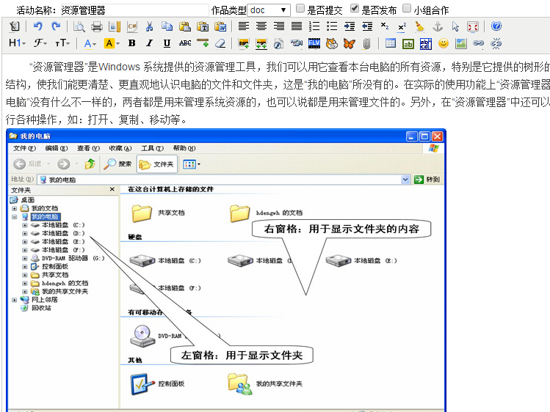Attach a file with the paperclip
The height and width of the screenshot is (412, 550).
click(367, 43)
